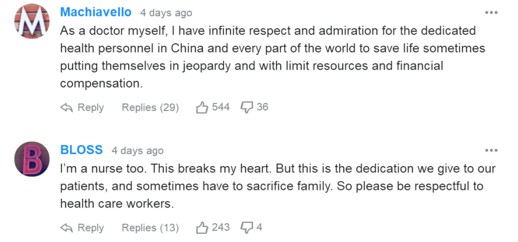This screenshot has width=518, height=242.
Task: Click BLOSS's pink letter B avatar
Action: click(32, 159)
